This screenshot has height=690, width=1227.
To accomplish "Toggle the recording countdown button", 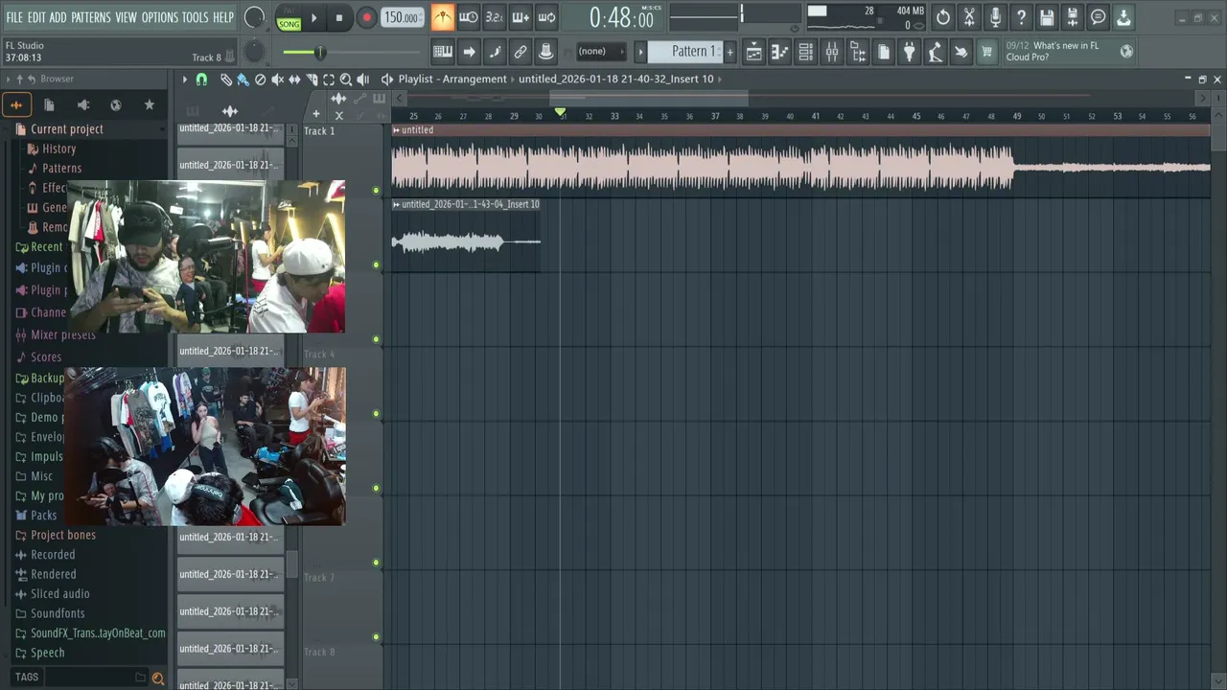I will (495, 17).
